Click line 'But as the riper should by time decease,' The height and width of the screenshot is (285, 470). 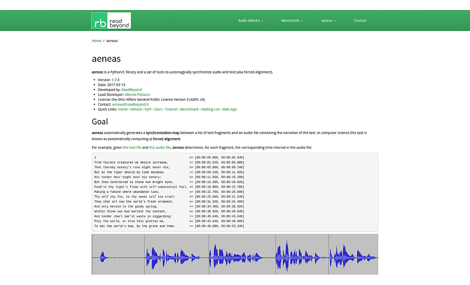[x=129, y=172]
